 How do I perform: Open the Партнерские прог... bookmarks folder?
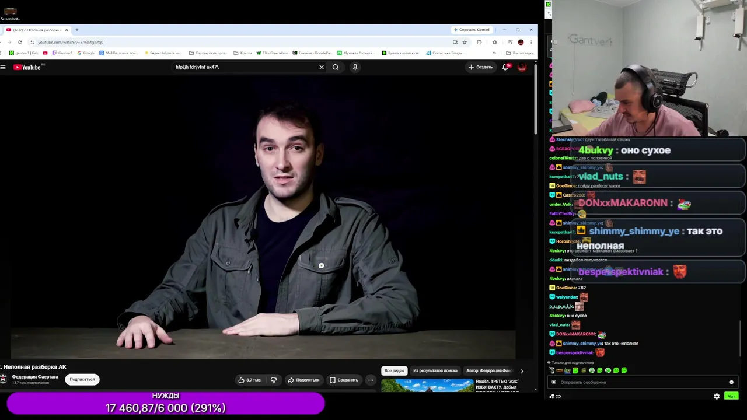click(x=208, y=53)
